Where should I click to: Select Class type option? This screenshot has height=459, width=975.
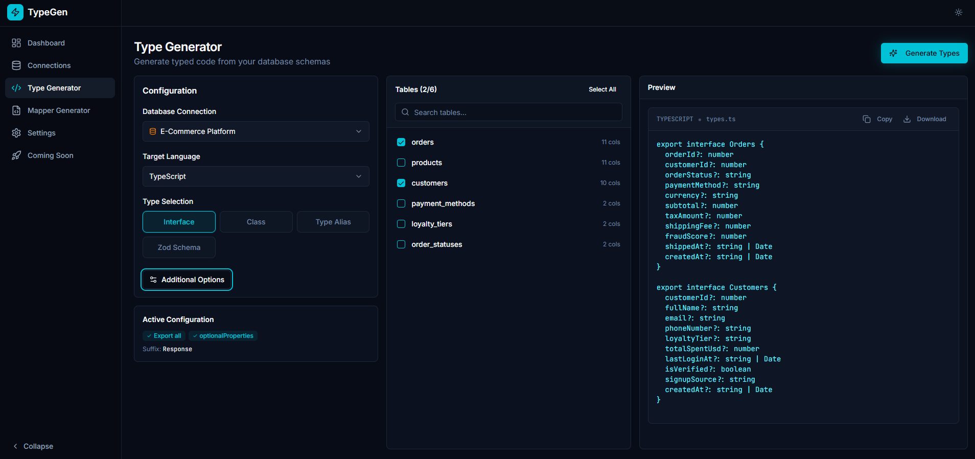pyautogui.click(x=256, y=222)
